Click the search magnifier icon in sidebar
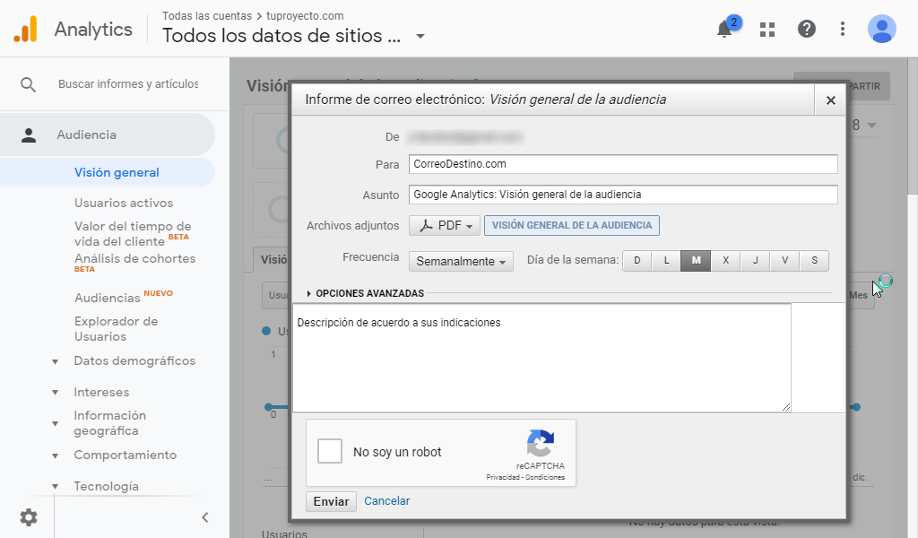Image resolution: width=918 pixels, height=538 pixels. (29, 84)
